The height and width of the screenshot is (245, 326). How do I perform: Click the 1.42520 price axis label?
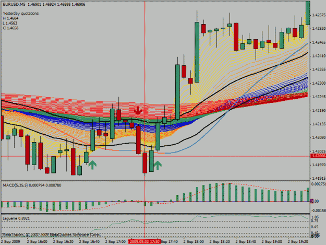click(319, 29)
